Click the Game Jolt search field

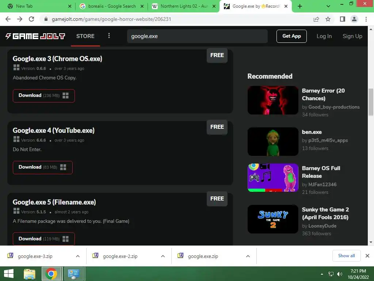click(197, 36)
